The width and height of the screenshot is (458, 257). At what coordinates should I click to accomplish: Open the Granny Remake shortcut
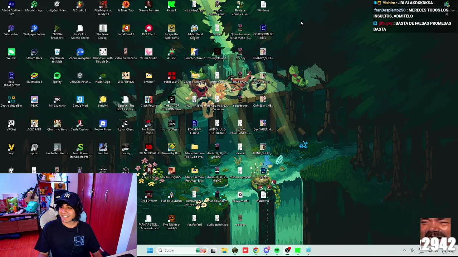(x=148, y=6)
